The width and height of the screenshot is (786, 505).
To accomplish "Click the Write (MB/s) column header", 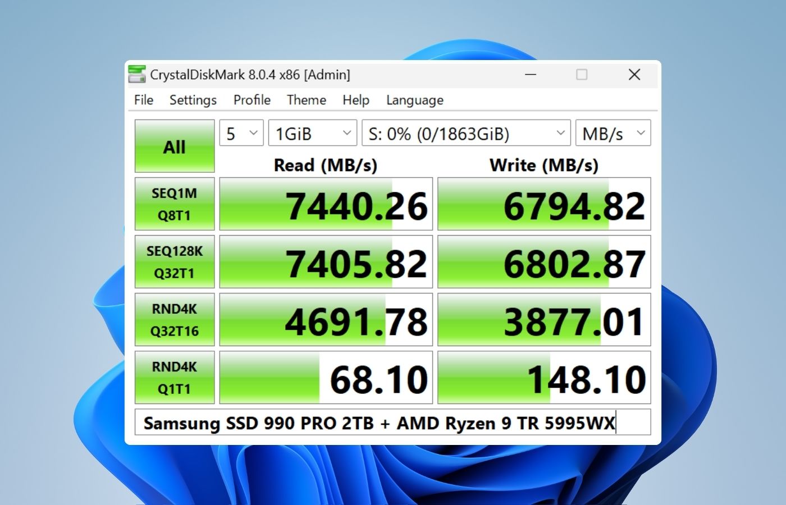I will 544,165.
